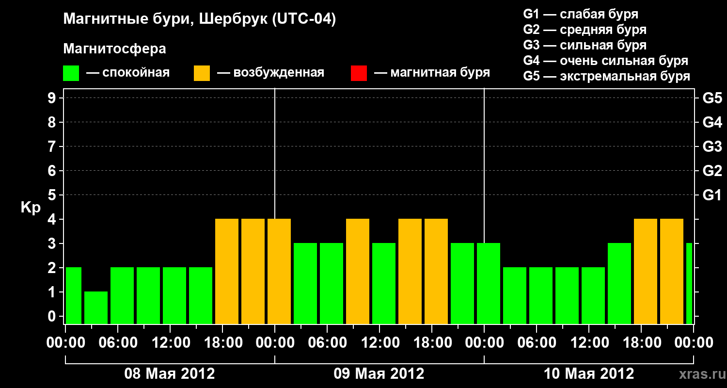Image resolution: width=727 pixels, height=388 pixels.
Task: Click the right-axis 'G3' storm level label
Action: tap(712, 146)
